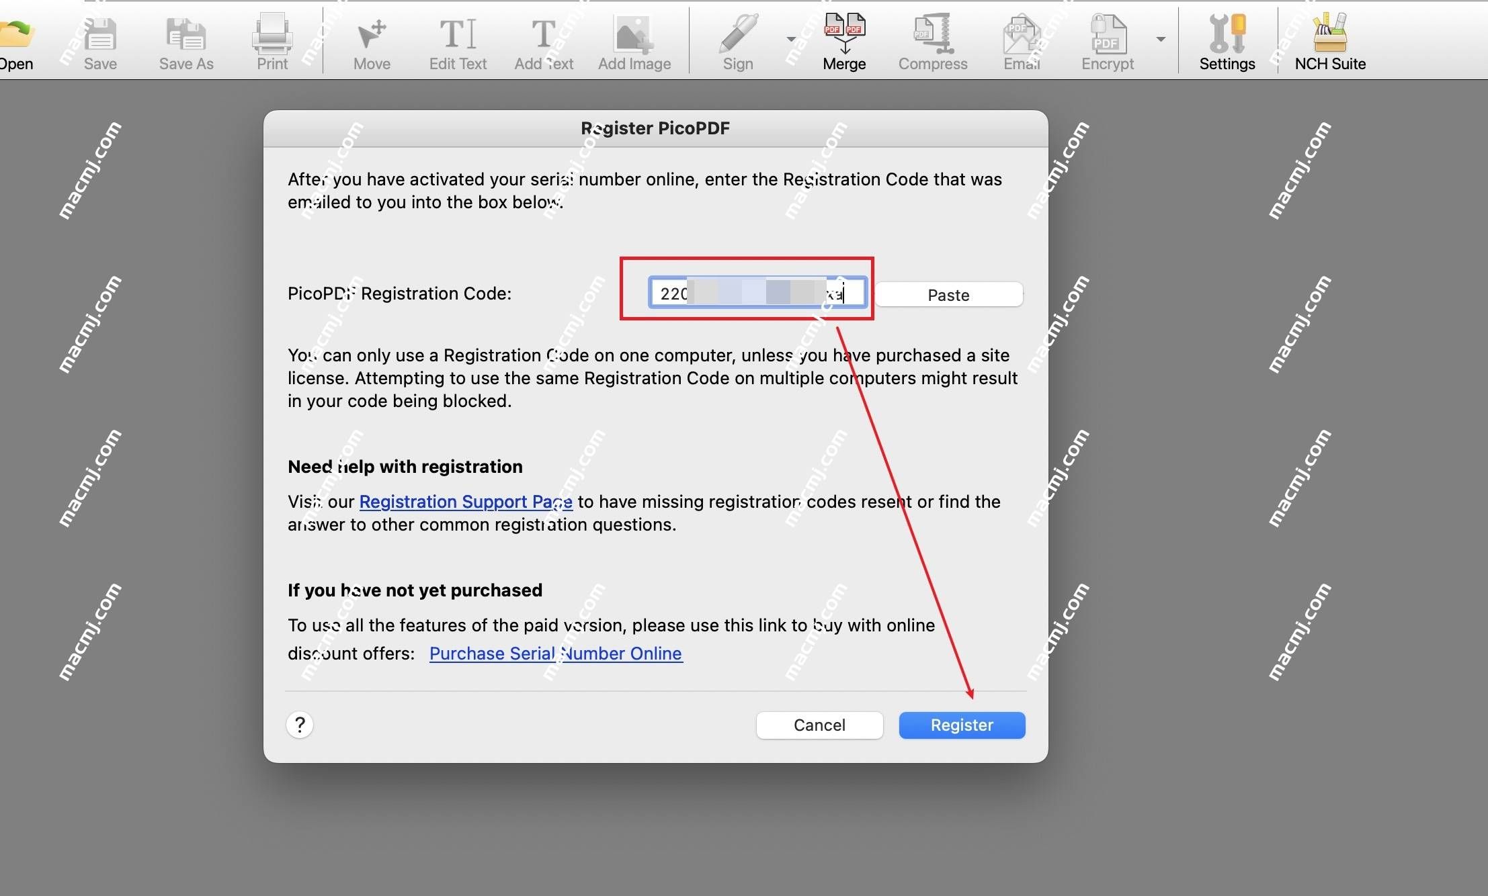Click the 'Register PicoPDF' dialog title
Screen dimensions: 1488x896
pyautogui.click(x=655, y=128)
